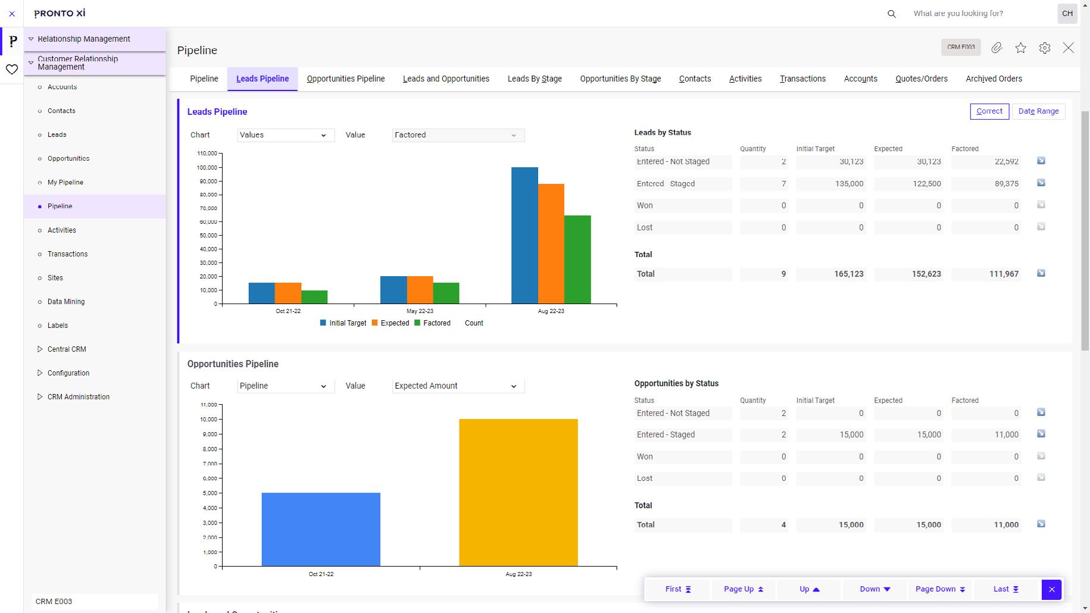1090x613 pixels.
Task: Open the Value Factored dropdown
Action: (x=457, y=135)
